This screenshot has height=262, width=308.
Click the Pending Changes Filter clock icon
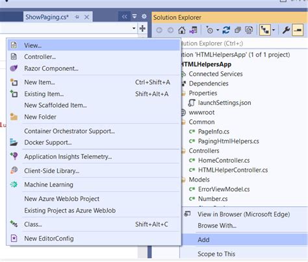[x=209, y=30]
